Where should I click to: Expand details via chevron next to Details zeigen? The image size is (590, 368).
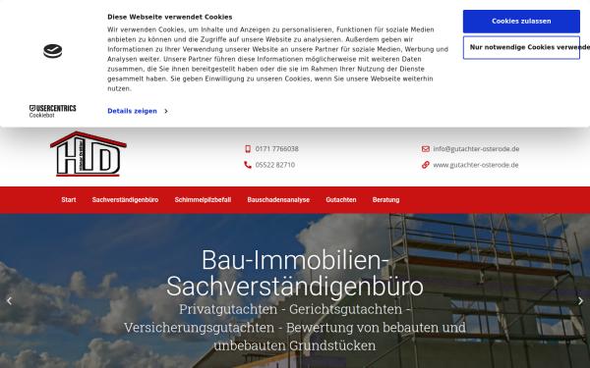click(166, 111)
